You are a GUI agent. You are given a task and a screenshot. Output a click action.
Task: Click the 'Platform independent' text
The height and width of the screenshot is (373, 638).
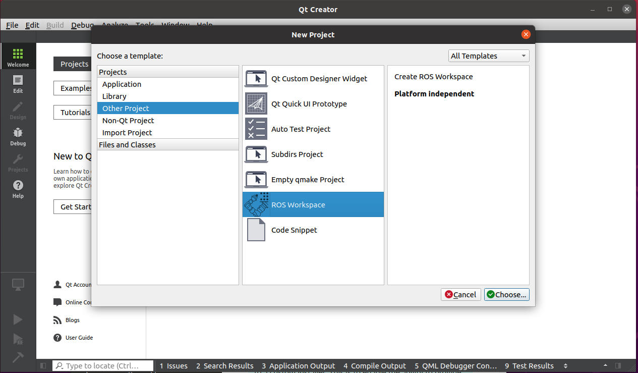pyautogui.click(x=434, y=94)
